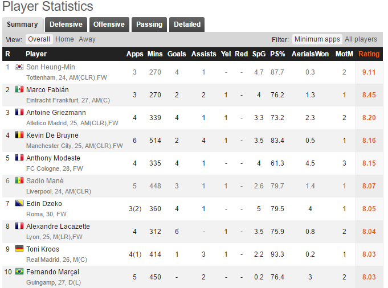The image size is (388, 288).
Task: Click the France flag beside Antoine Griezmann
Action: [19, 112]
